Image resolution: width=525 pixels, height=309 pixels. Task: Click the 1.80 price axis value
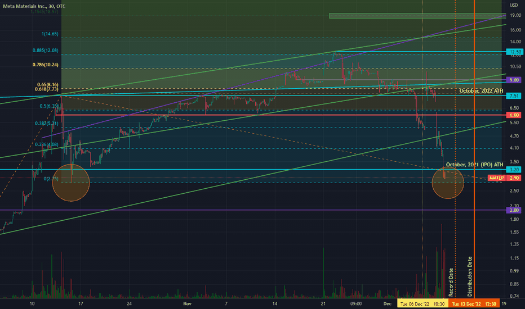[x=514, y=219]
